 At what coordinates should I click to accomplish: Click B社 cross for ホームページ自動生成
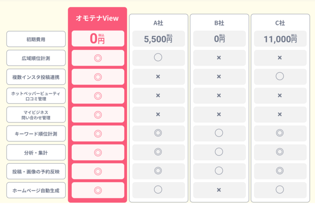pyautogui.click(x=219, y=190)
